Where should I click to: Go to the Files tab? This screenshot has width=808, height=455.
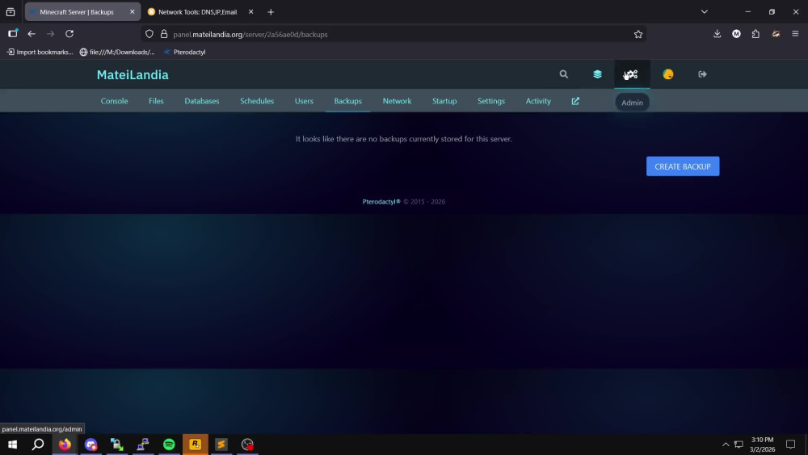click(x=156, y=101)
